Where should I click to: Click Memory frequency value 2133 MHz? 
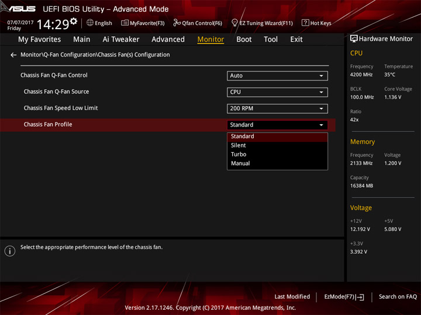click(361, 163)
